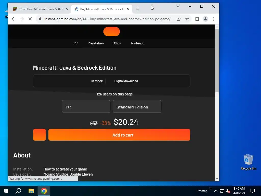This screenshot has height=196, width=261.
Task: Expand the Standard Edition dropdown
Action: 137,106
